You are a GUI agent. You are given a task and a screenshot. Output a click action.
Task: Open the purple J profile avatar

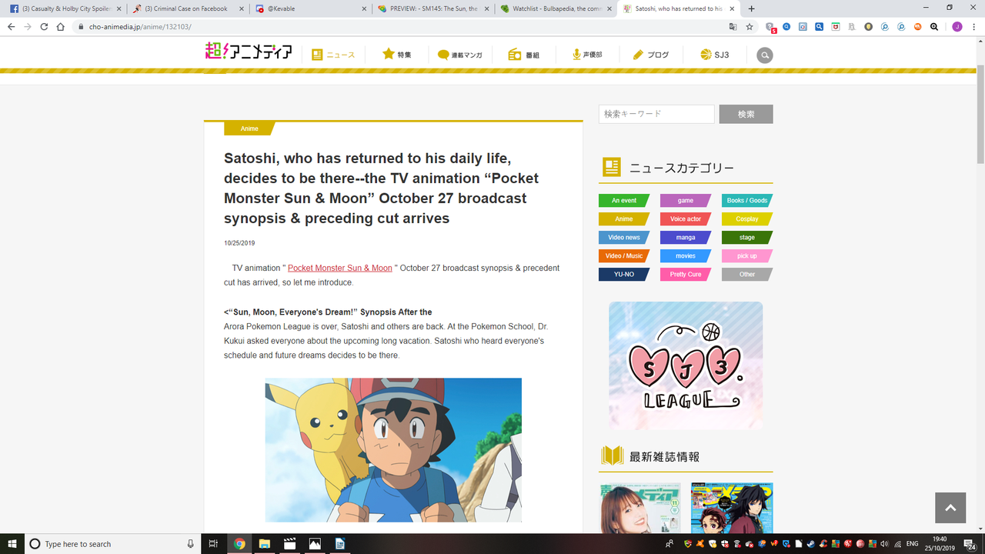[957, 26]
